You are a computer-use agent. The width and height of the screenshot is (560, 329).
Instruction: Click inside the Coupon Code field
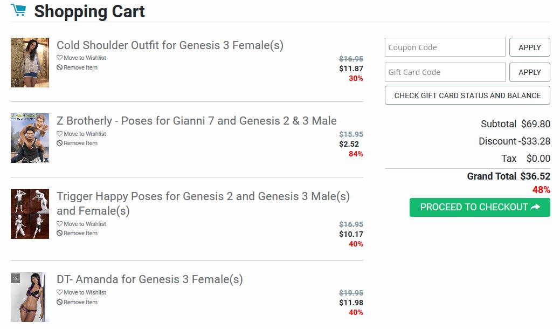pyautogui.click(x=445, y=47)
